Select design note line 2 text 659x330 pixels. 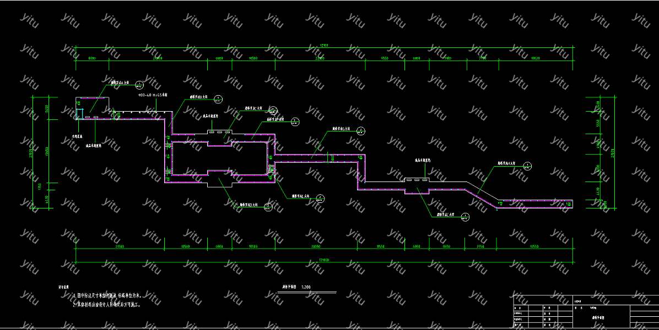107,304
